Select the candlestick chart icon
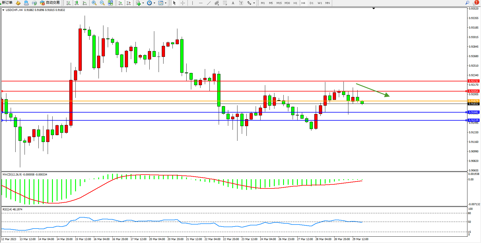Image resolution: width=481 pixels, height=243 pixels. pyautogui.click(x=77, y=3)
